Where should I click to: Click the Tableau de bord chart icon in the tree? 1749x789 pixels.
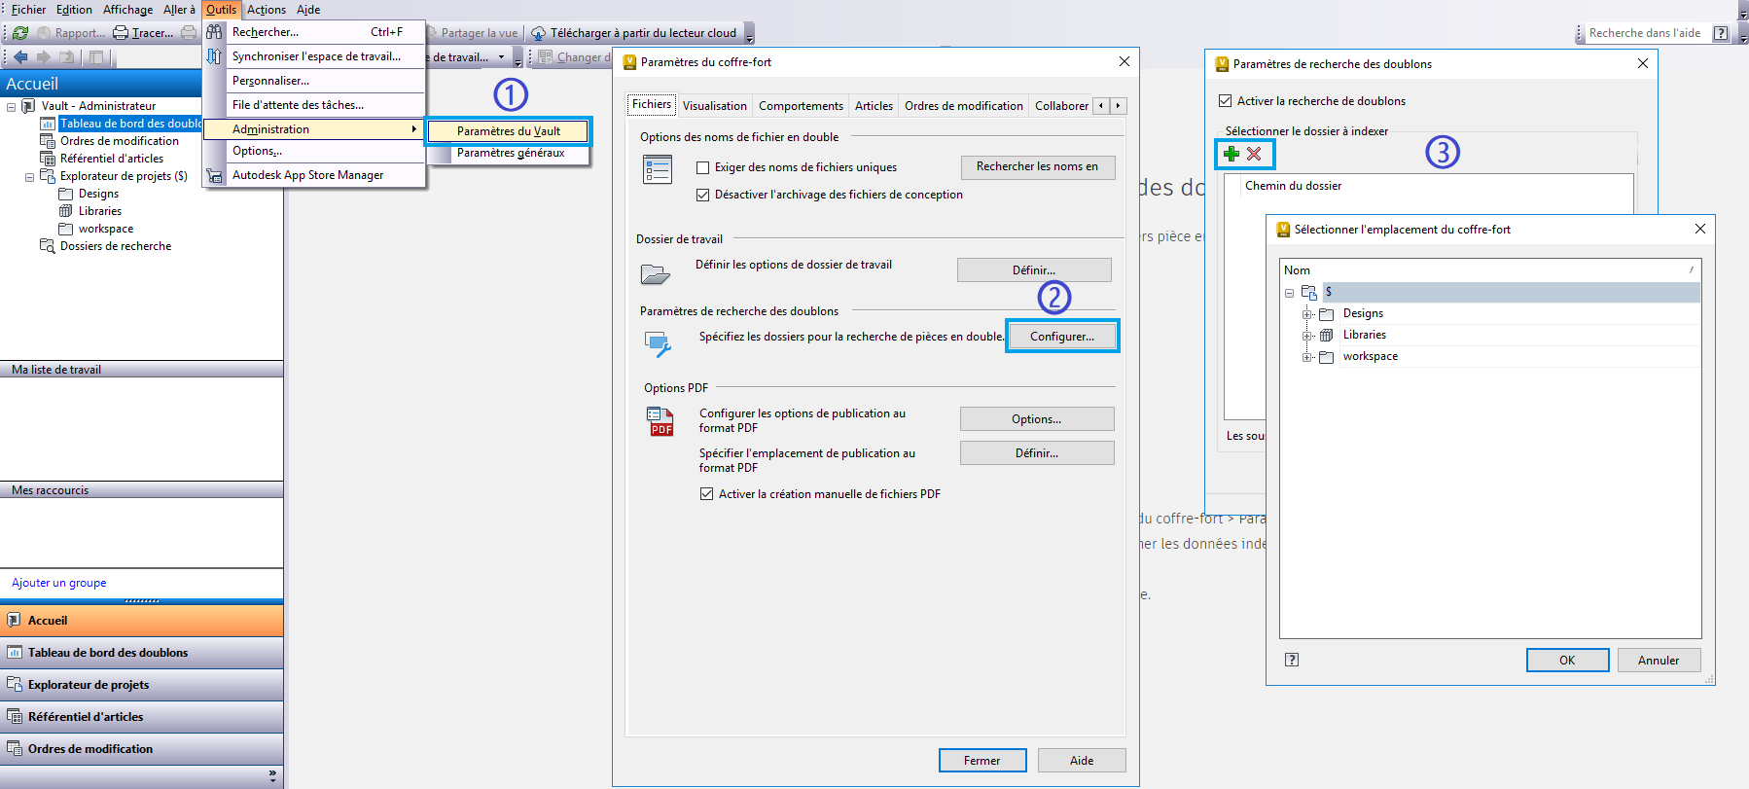48,124
